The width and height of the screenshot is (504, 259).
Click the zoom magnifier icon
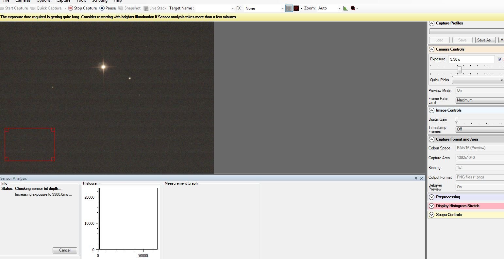353,8
